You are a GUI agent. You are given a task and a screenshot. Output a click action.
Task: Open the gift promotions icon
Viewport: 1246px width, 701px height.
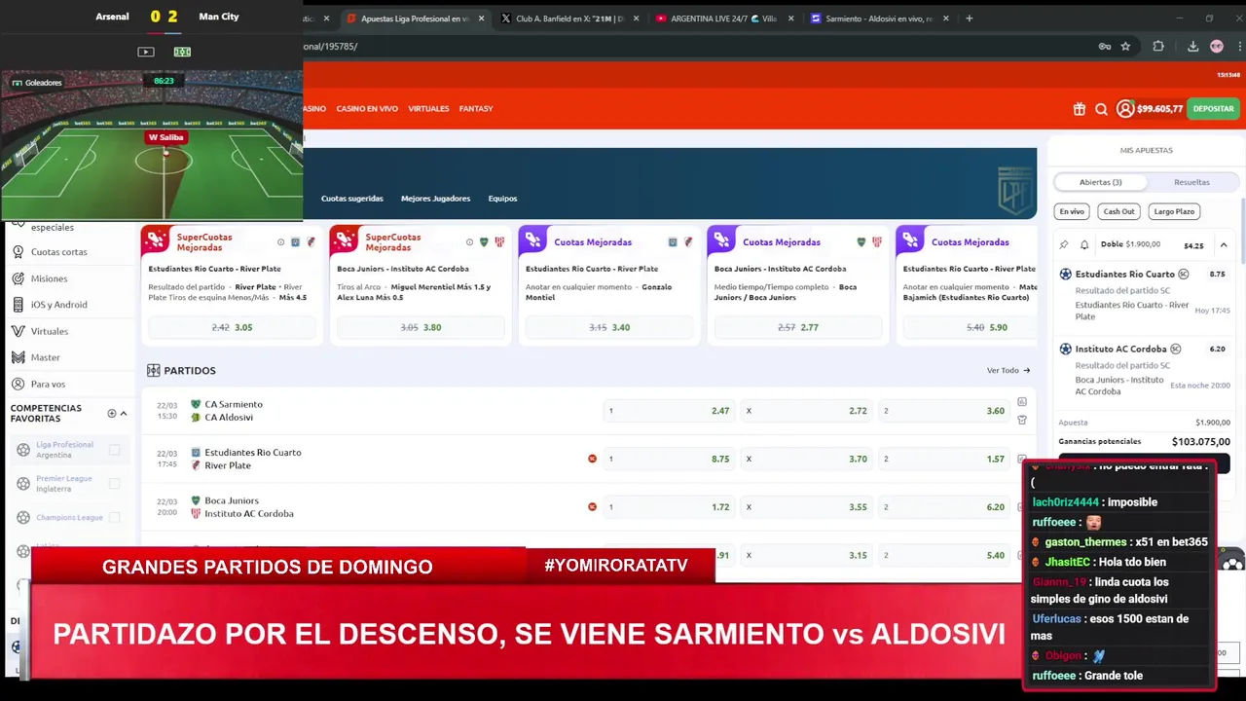click(1079, 109)
